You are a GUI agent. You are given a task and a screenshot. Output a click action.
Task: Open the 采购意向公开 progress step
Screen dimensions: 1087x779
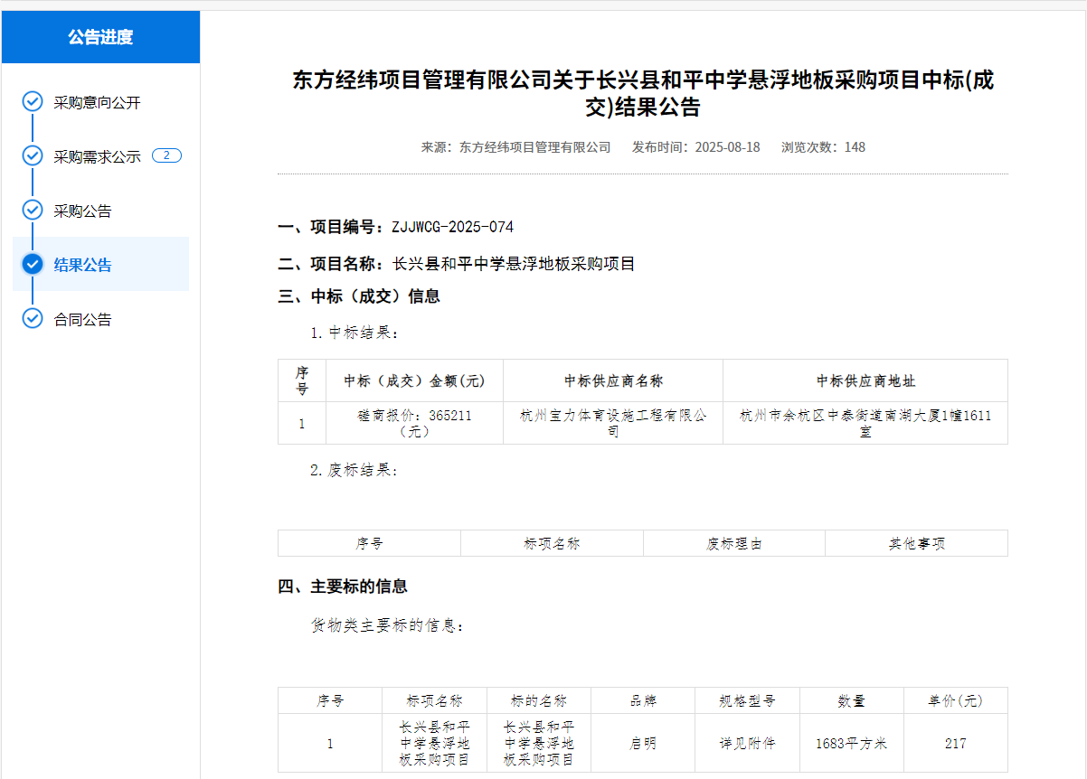click(97, 102)
